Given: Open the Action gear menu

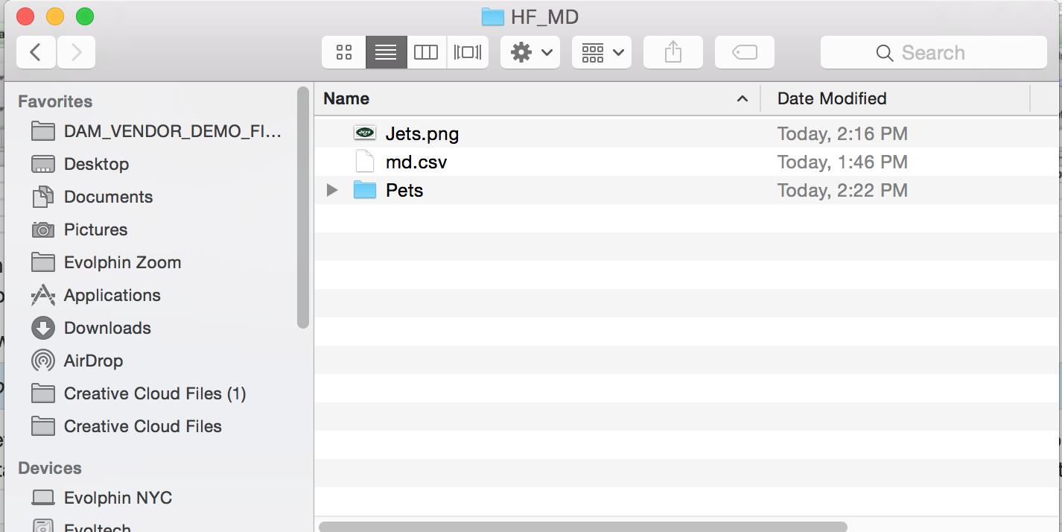Looking at the screenshot, I should [530, 52].
